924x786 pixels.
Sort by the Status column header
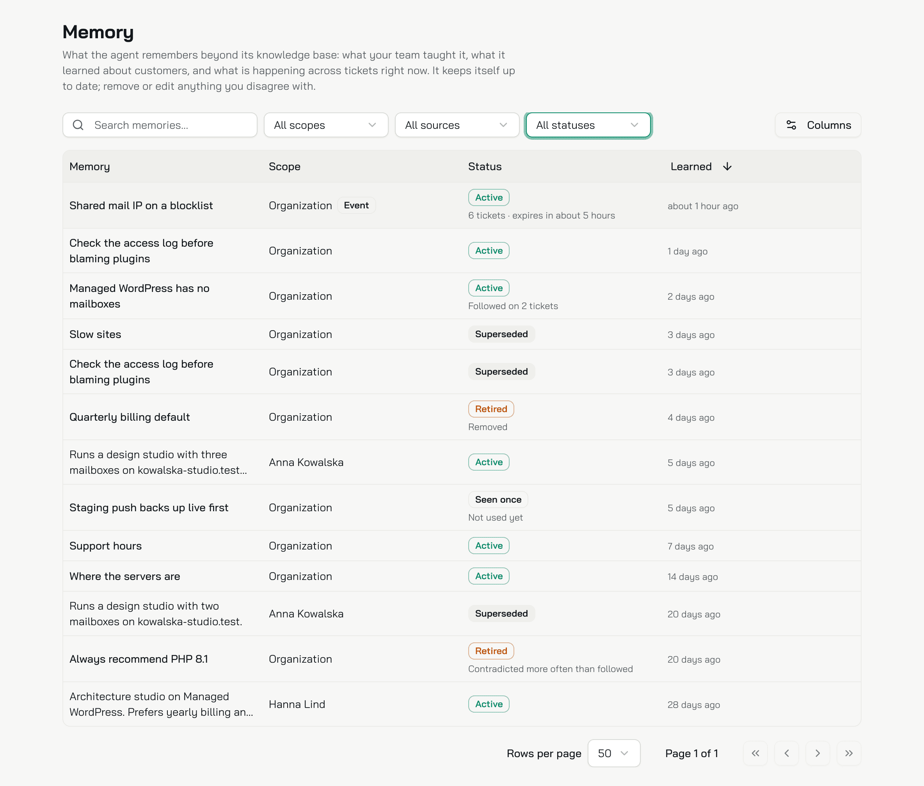485,167
